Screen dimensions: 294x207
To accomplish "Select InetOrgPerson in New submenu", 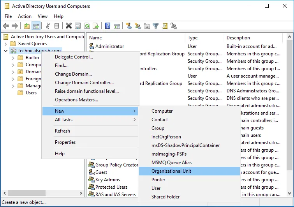I will pyautogui.click(x=189, y=137).
